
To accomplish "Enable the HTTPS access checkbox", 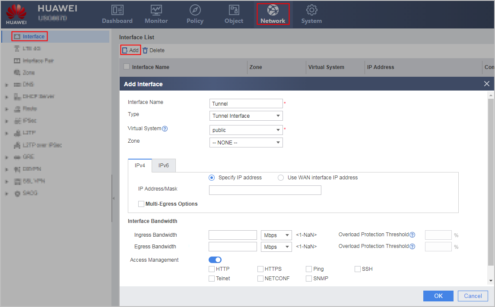I will click(x=260, y=269).
